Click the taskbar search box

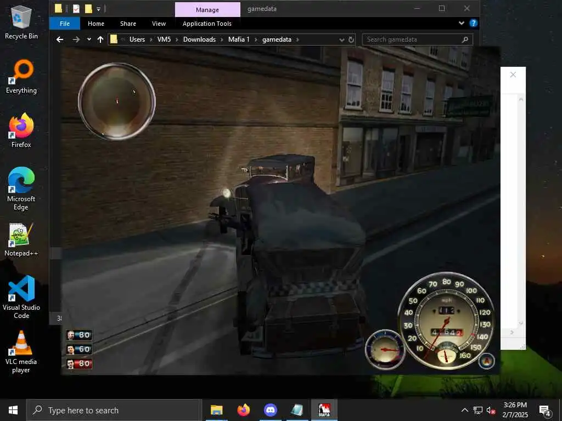(114, 410)
